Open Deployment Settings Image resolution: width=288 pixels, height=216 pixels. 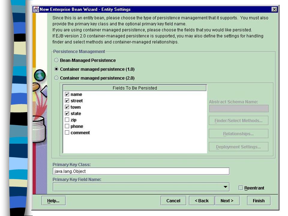(x=238, y=147)
